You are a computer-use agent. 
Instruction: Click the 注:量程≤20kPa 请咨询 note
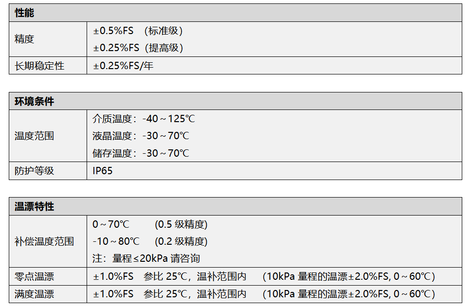[x=146, y=258]
